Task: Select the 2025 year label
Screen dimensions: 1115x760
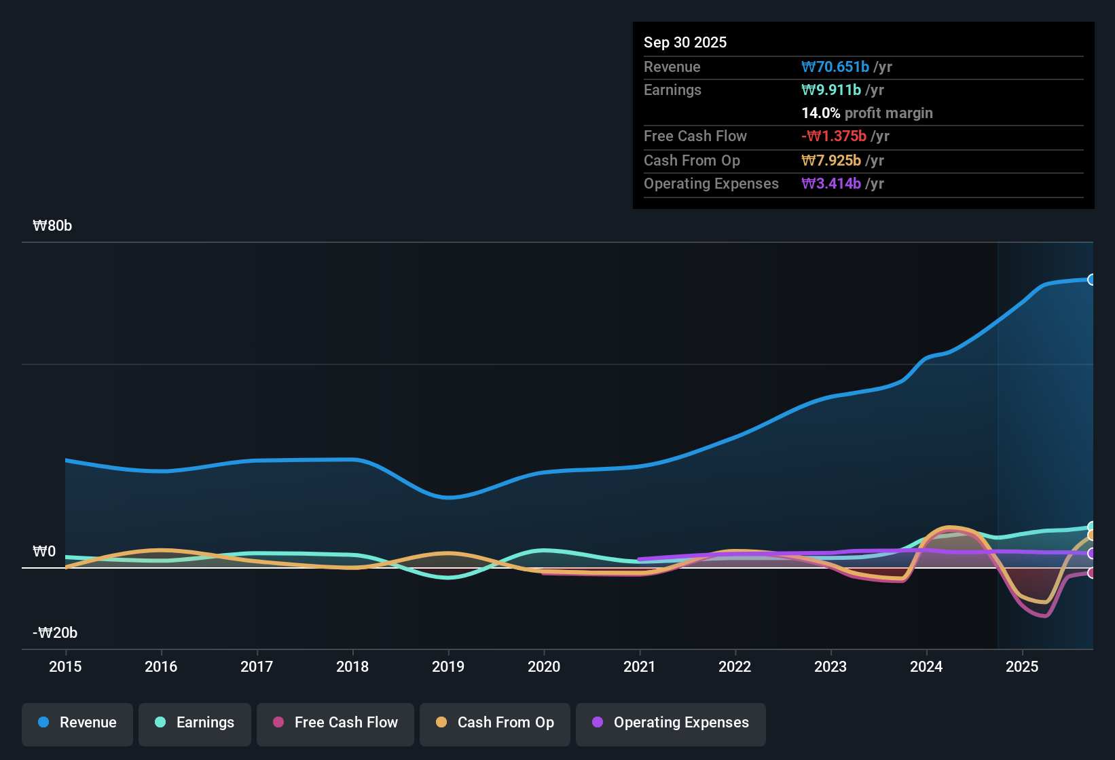Action: click(1023, 667)
